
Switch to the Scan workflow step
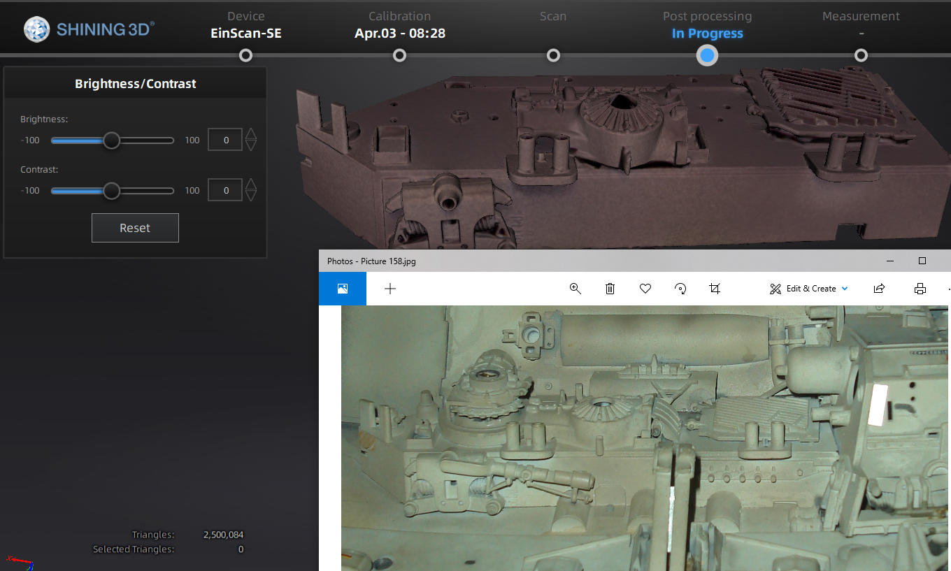tap(553, 55)
